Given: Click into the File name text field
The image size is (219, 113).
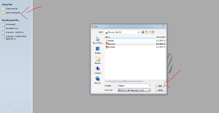Looking at the screenshot, I should coord(133,86).
